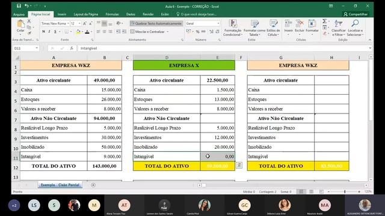
Task: Switch to Layout da Página tab
Action: click(86, 14)
